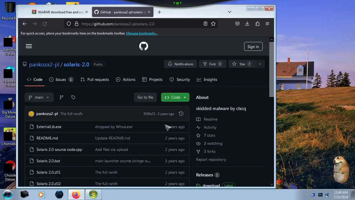Show hidden system tray icons arrow

coord(307,195)
